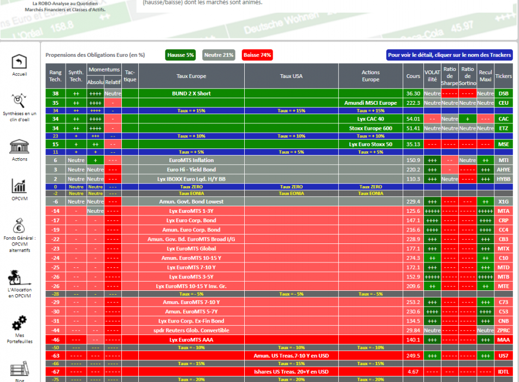
Task: Open the EuroMTS Inflation tracker
Action: click(x=191, y=160)
